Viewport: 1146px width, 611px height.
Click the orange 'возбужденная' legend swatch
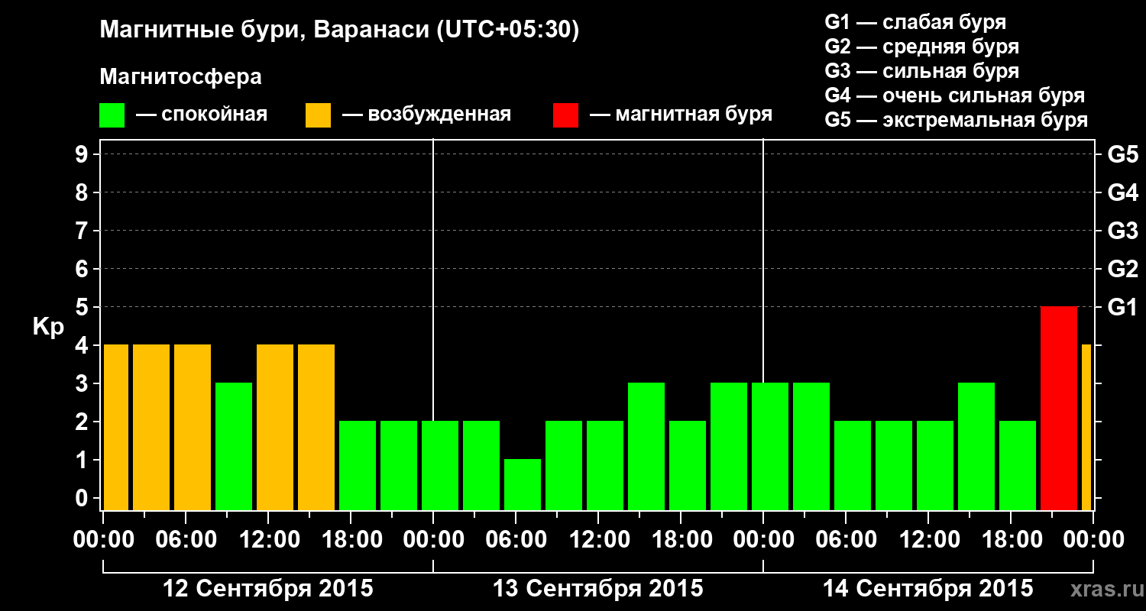click(x=318, y=115)
